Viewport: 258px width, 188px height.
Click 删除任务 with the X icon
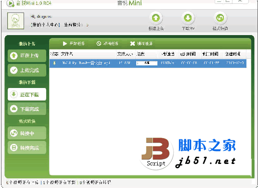(x=141, y=44)
